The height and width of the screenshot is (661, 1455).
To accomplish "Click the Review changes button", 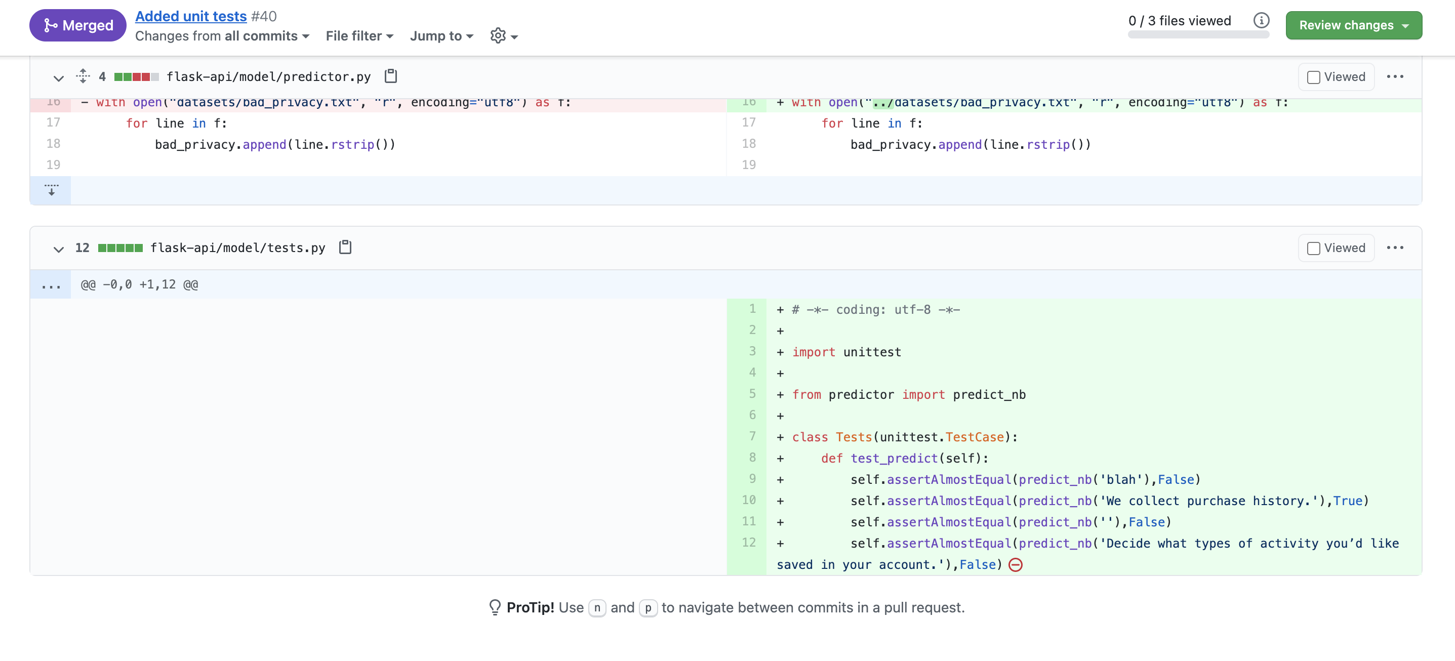I will click(1353, 25).
